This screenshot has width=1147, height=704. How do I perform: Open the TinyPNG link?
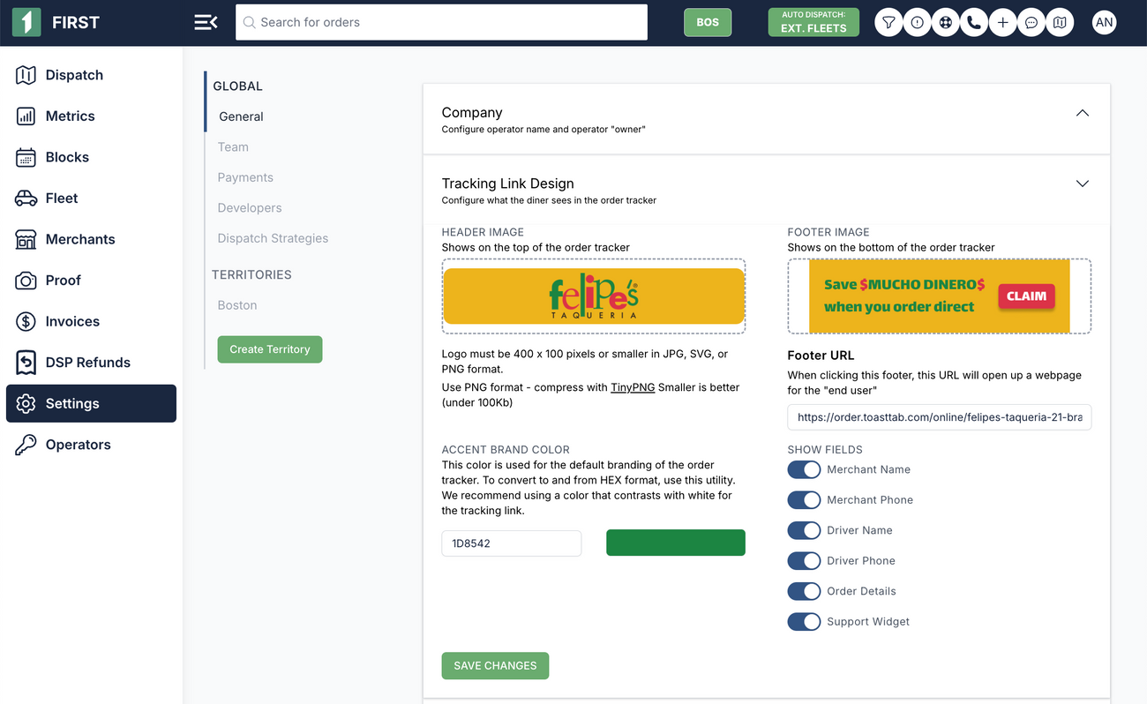pyautogui.click(x=633, y=387)
